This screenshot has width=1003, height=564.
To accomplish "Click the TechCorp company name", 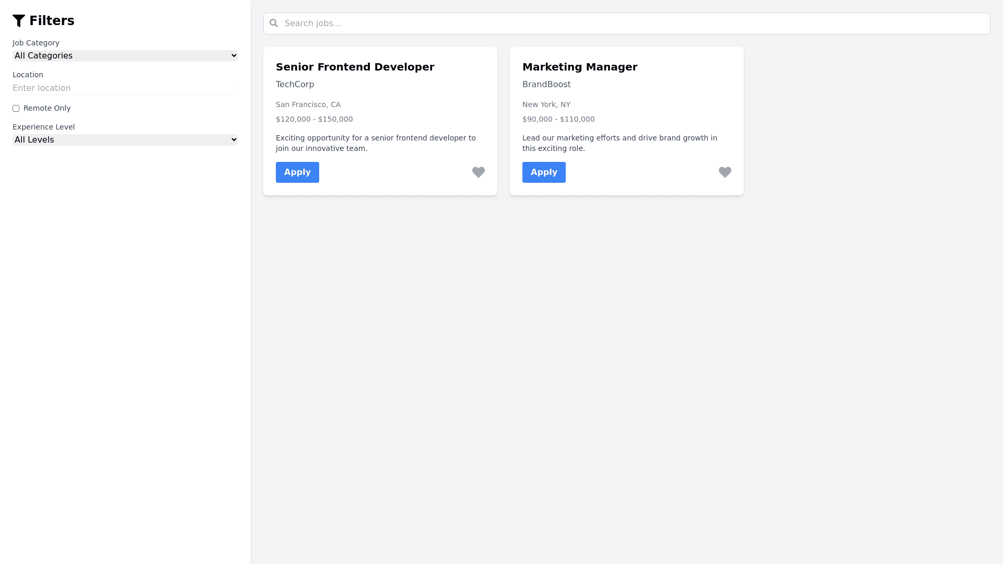I will pos(295,85).
